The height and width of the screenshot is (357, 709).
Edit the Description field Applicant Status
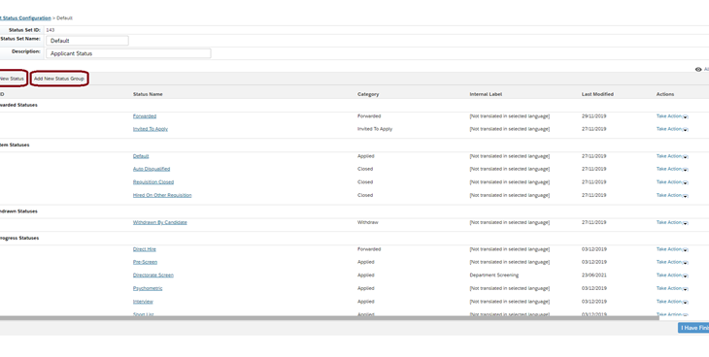128,53
